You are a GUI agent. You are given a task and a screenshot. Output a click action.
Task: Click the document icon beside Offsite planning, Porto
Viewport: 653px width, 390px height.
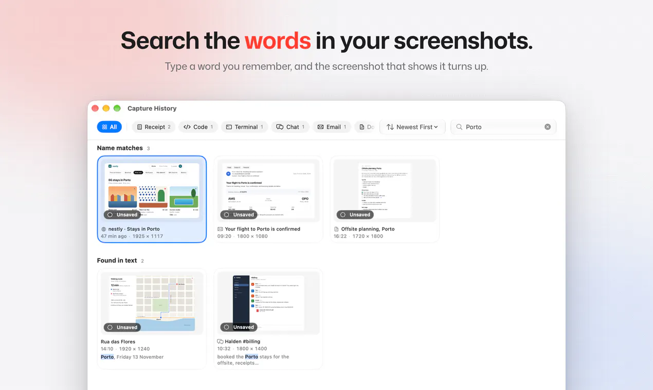(337, 229)
